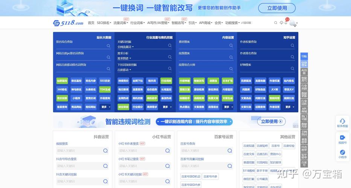351x188 pixels.
Task: Click the 5118.com logo
Action: pyautogui.click(x=68, y=23)
